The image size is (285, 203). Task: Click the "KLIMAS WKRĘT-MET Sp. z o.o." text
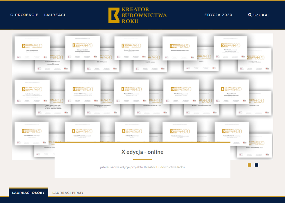(x=152, y=105)
